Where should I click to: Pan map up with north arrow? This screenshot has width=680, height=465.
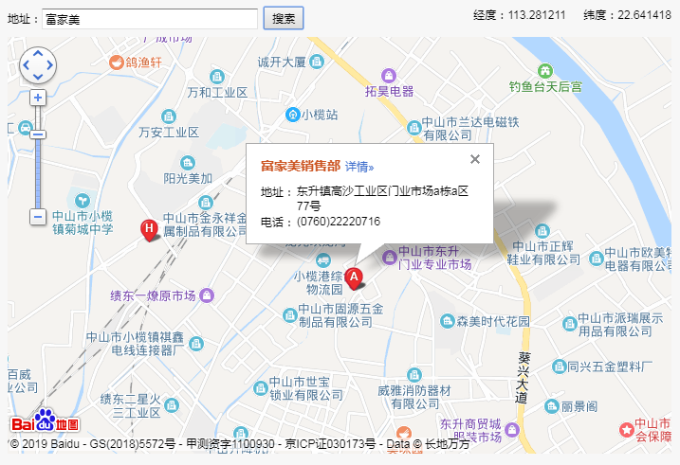tap(38, 53)
